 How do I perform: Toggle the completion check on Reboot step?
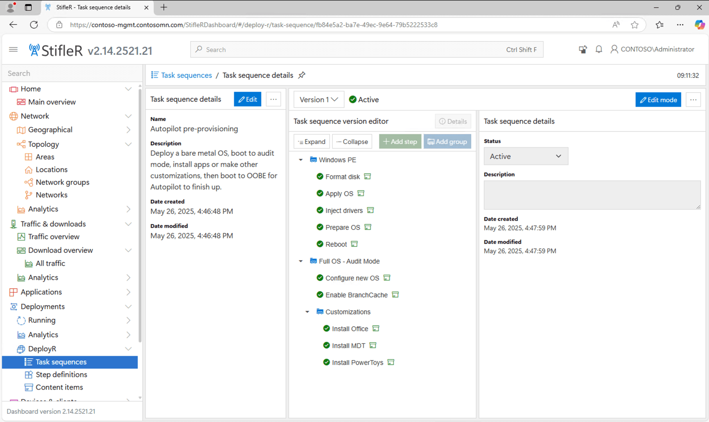click(x=319, y=244)
